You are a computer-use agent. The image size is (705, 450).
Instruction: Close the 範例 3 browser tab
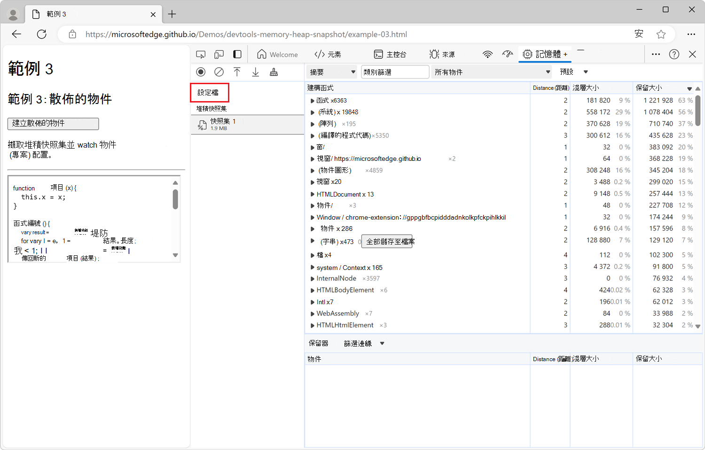click(x=153, y=15)
